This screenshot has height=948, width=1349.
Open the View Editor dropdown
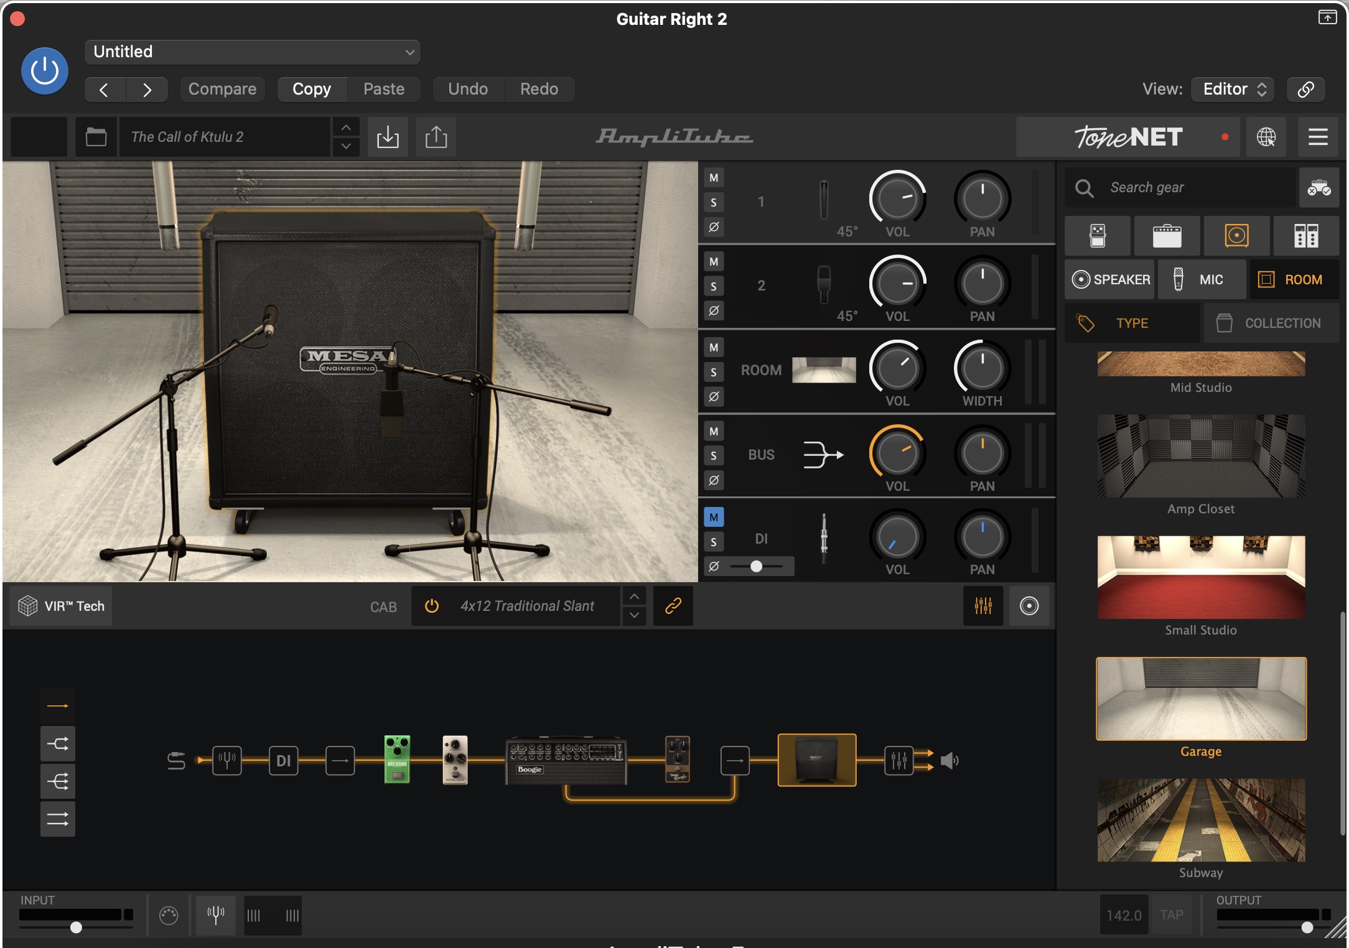coord(1233,89)
